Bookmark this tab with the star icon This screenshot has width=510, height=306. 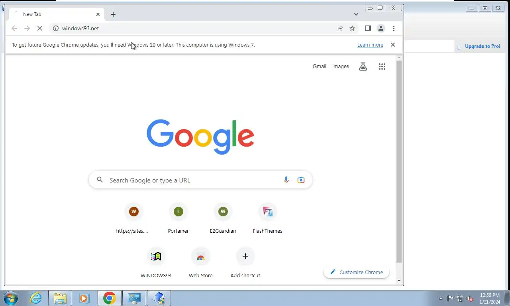(x=352, y=28)
